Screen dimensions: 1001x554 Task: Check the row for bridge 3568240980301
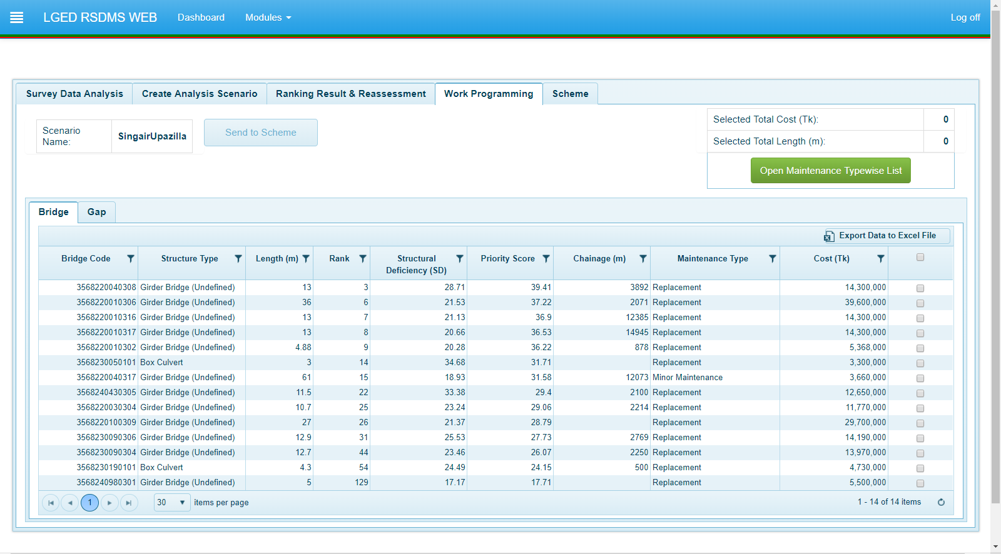[x=920, y=483]
